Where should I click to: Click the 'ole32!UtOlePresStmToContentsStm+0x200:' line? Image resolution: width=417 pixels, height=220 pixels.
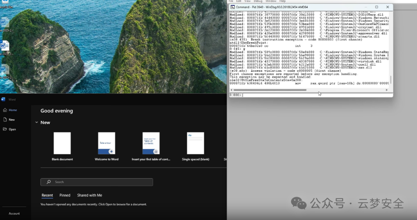(266, 80)
